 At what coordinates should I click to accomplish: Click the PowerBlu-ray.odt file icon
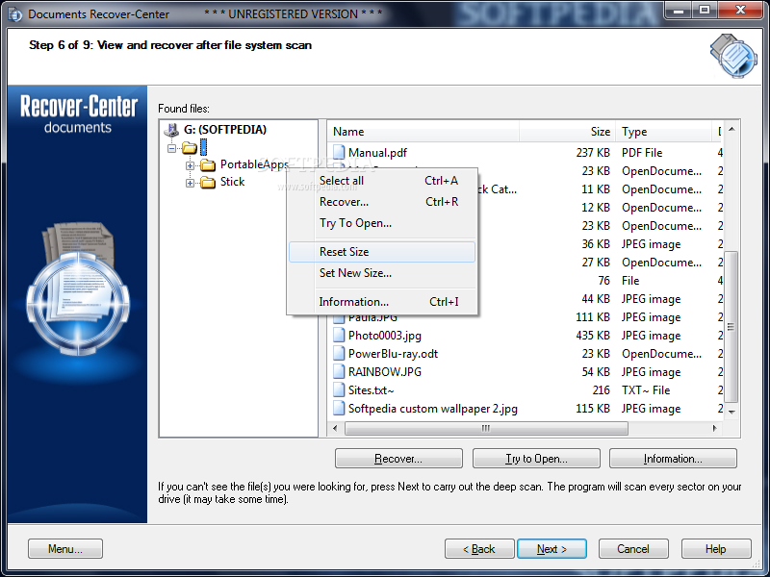tap(339, 353)
